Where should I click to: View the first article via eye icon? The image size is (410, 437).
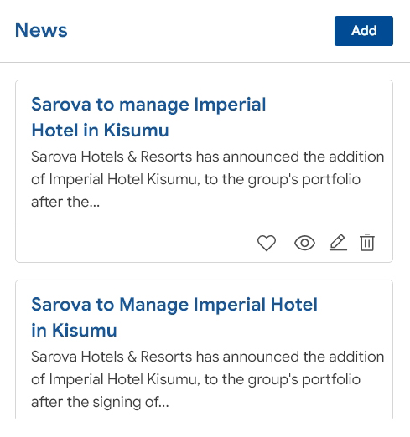coord(304,243)
